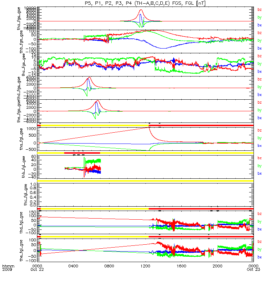Select the thc_fgs_gse y-axis label

(x=24, y=65)
